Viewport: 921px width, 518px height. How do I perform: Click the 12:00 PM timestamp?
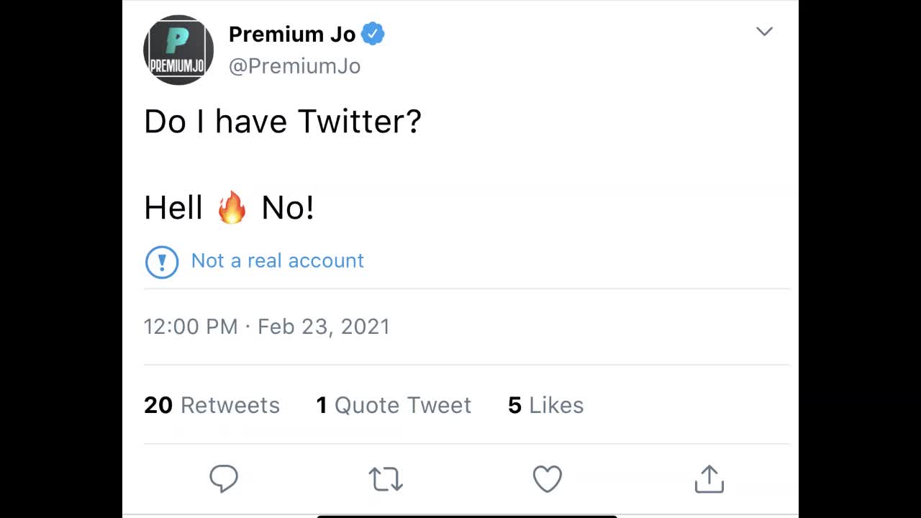tap(191, 327)
